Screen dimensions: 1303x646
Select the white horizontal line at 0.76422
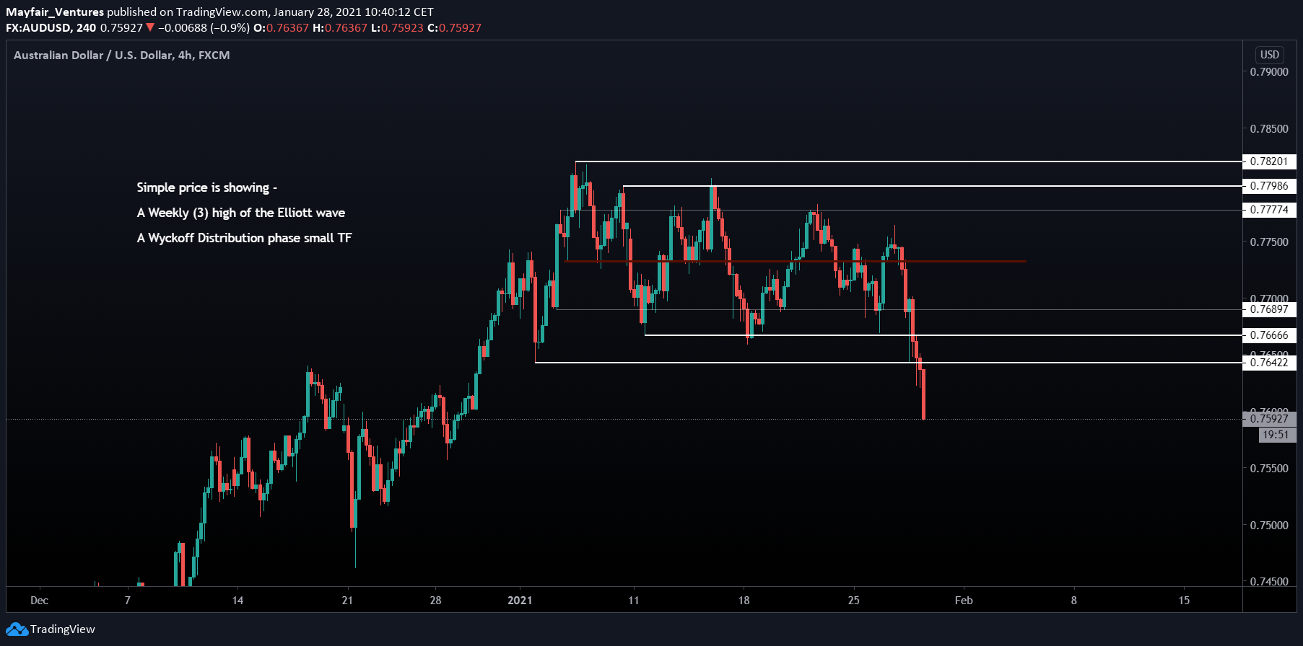point(888,363)
